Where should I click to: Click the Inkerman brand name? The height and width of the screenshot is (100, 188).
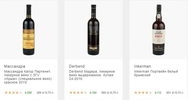(x=142, y=66)
